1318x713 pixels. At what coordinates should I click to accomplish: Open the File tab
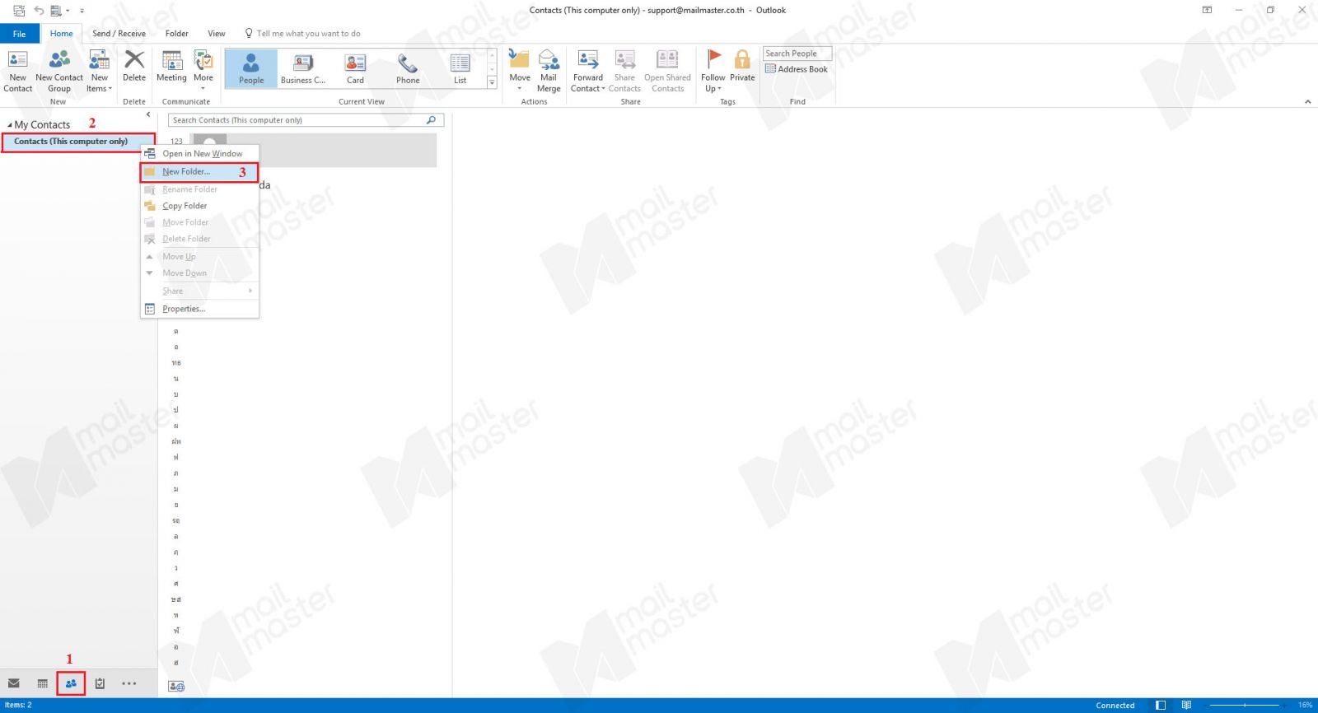coord(19,34)
